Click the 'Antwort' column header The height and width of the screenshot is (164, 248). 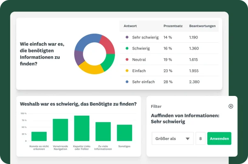tap(130, 26)
